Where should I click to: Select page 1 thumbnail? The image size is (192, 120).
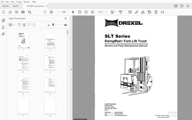[23, 41]
